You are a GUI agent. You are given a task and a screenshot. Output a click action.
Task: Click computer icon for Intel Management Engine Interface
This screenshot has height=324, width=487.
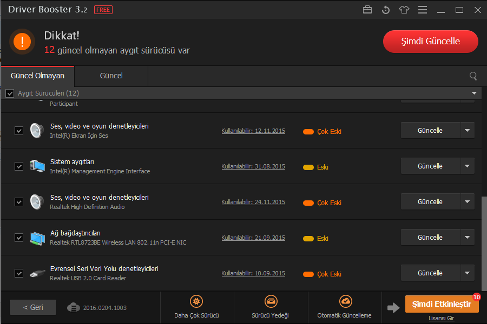37,166
